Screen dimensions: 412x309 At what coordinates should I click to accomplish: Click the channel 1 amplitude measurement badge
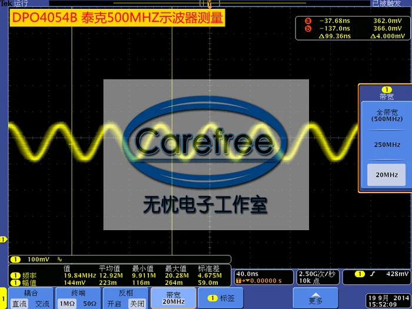(15, 283)
